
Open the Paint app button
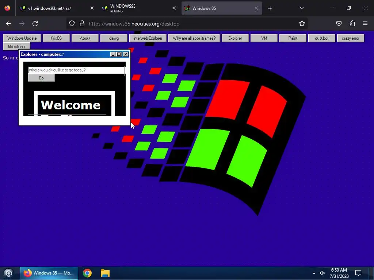click(x=293, y=38)
